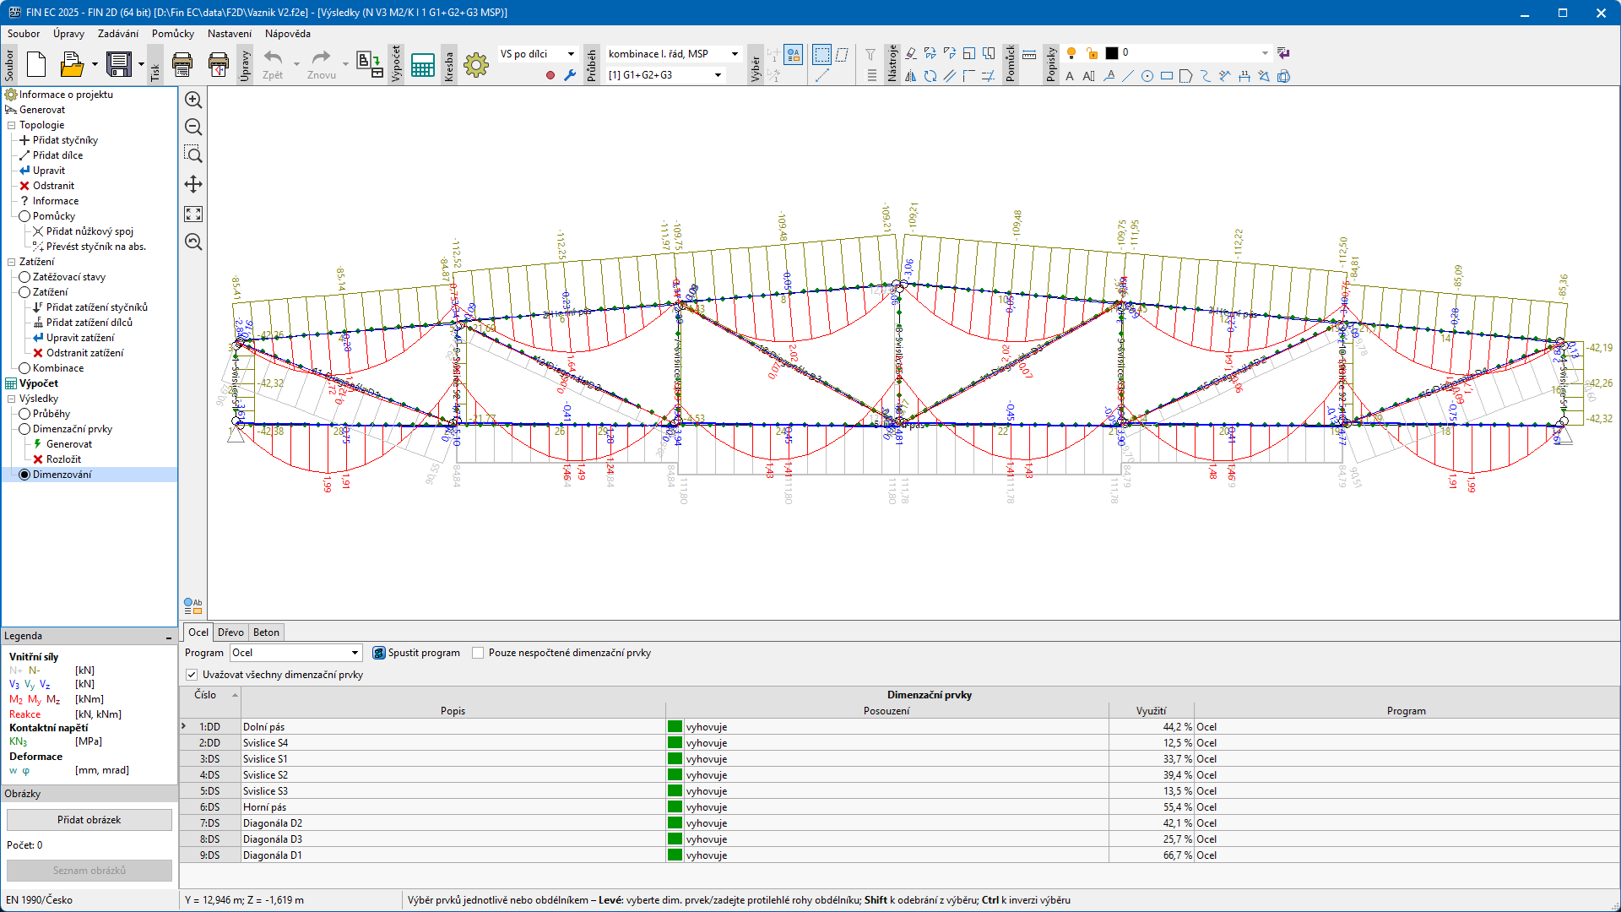1621x912 pixels.
Task: Collapse the Topologie tree node
Action: (12, 125)
